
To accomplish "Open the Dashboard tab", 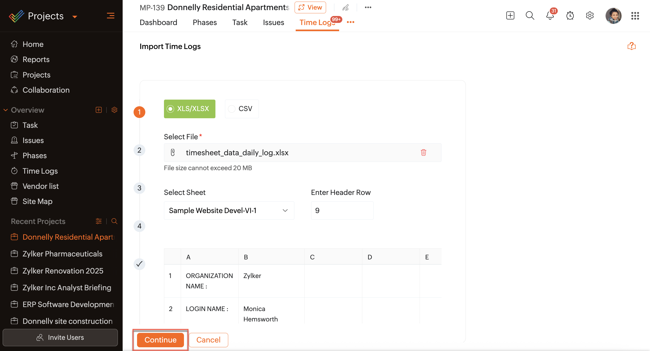I will pyautogui.click(x=158, y=22).
